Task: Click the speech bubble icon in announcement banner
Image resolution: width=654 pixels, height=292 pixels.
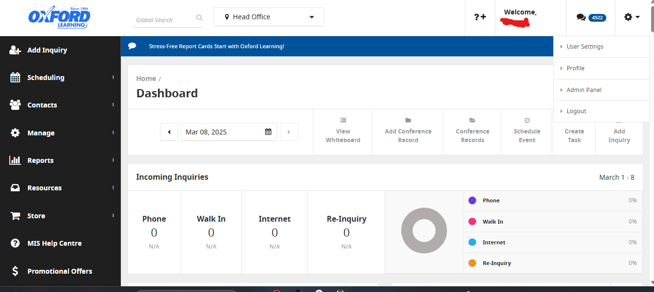Action: pyautogui.click(x=132, y=46)
